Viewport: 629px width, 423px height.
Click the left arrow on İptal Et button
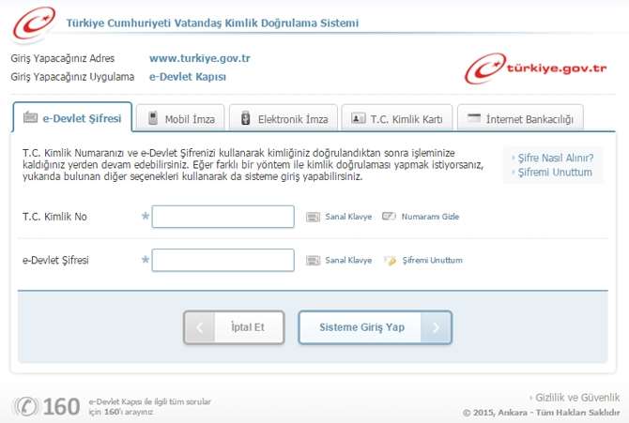(199, 327)
